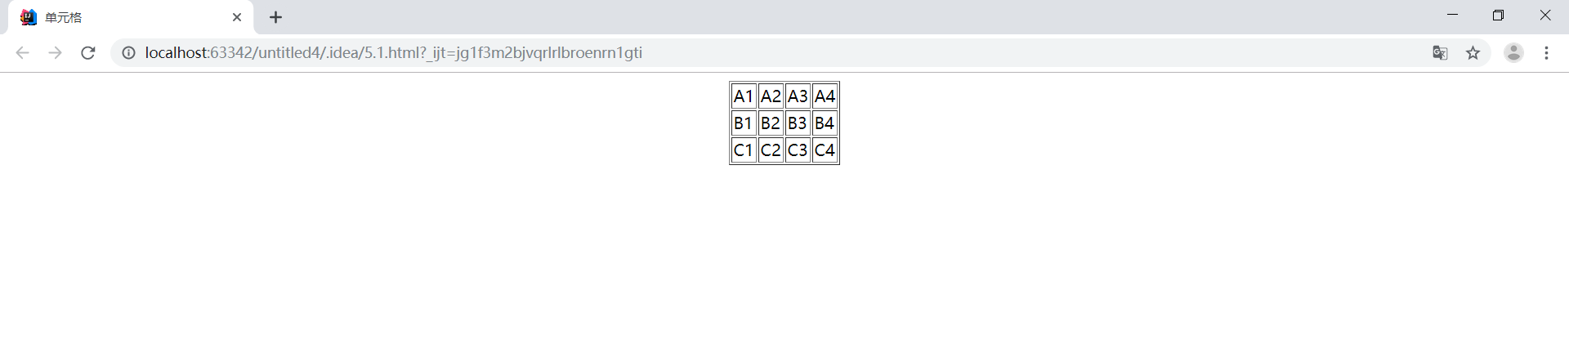
Task: Restore down the browser window
Action: point(1498,16)
